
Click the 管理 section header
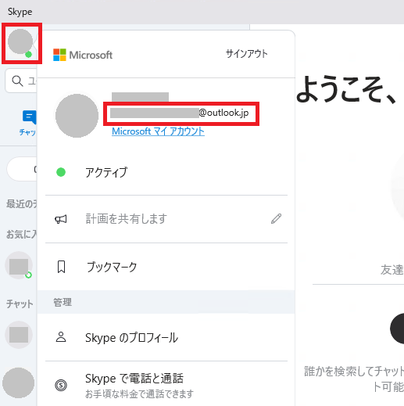(x=63, y=302)
